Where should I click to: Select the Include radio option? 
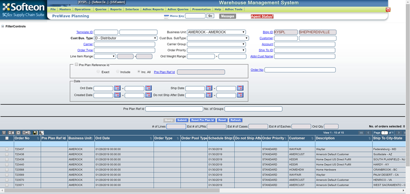[118, 72]
